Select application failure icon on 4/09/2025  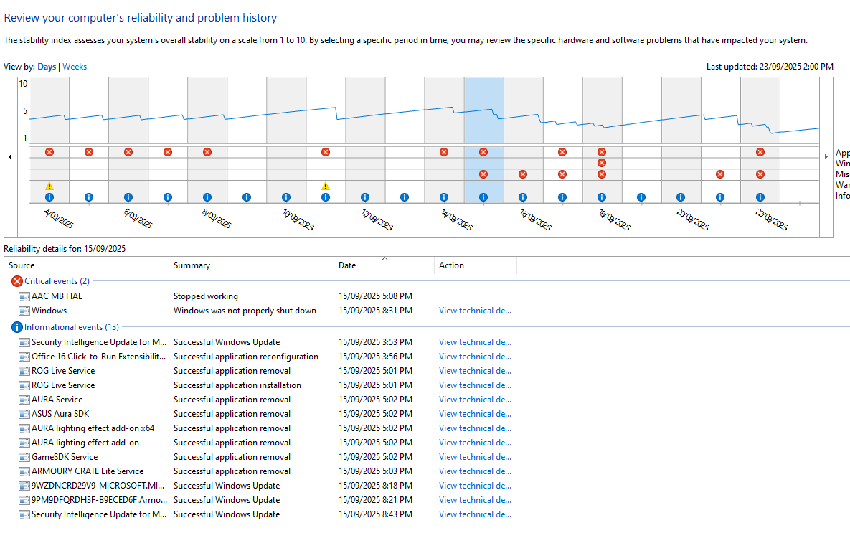(49, 152)
